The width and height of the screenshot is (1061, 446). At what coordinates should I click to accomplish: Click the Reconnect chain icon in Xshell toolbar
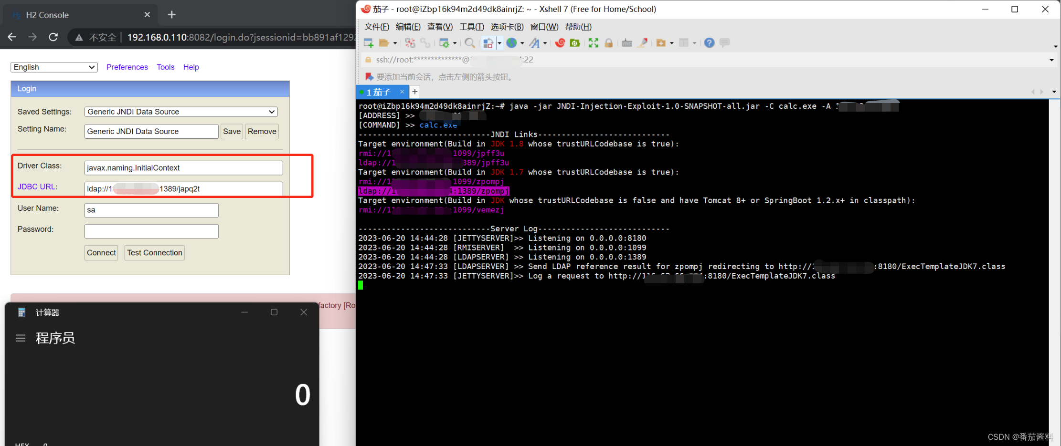(x=424, y=43)
